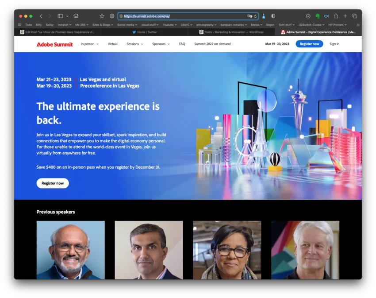Click the white Register now hero button
Viewport: 376px width, 298px height.
point(53,183)
